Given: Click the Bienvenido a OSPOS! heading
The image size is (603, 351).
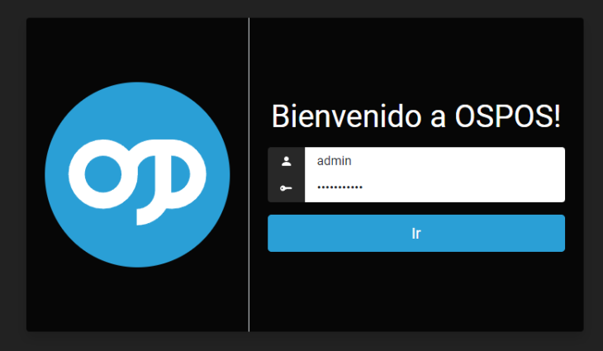Looking at the screenshot, I should pyautogui.click(x=416, y=116).
